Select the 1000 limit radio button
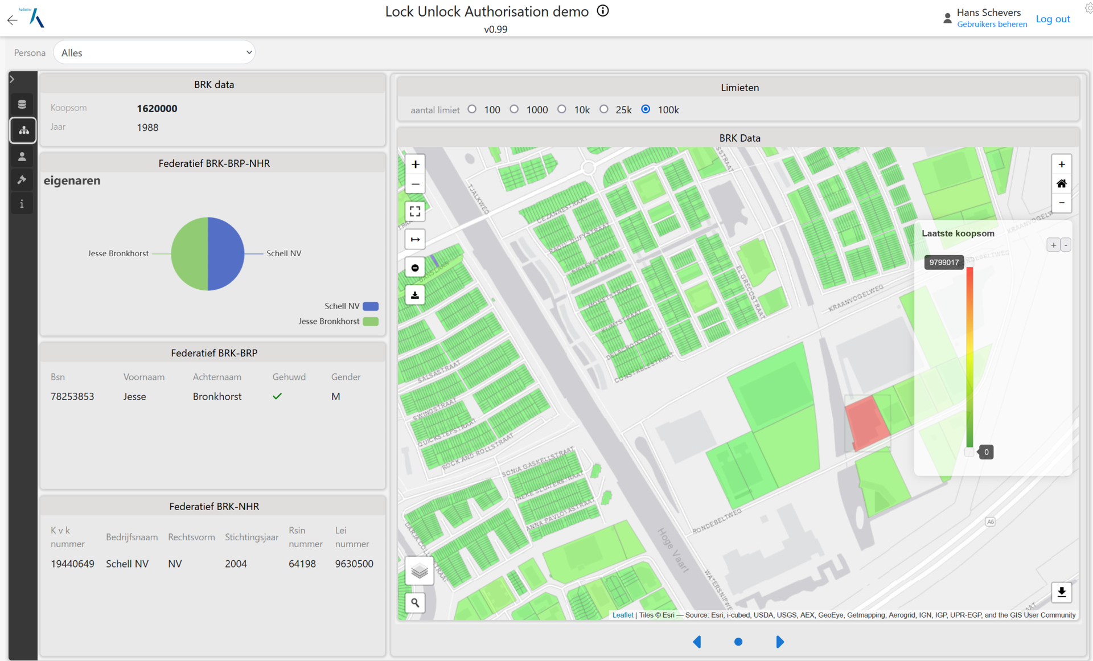Viewport: 1093px width, 661px height. (x=514, y=109)
